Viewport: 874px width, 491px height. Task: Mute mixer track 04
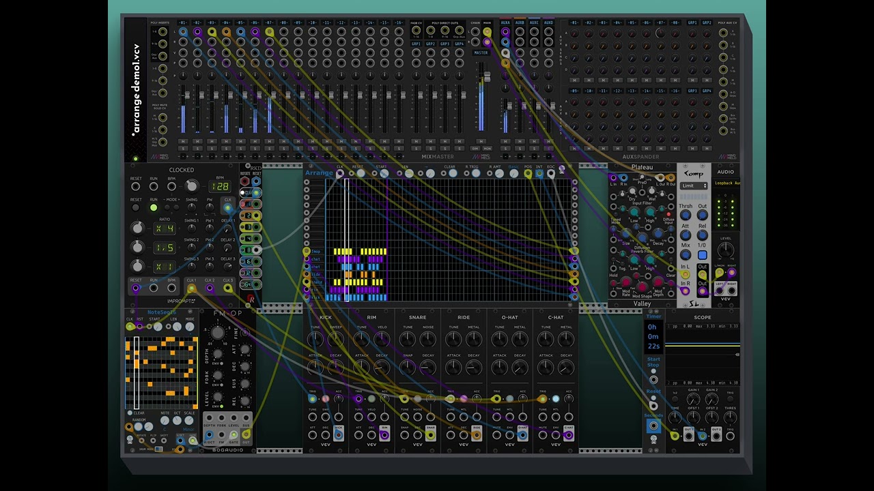[x=226, y=141]
